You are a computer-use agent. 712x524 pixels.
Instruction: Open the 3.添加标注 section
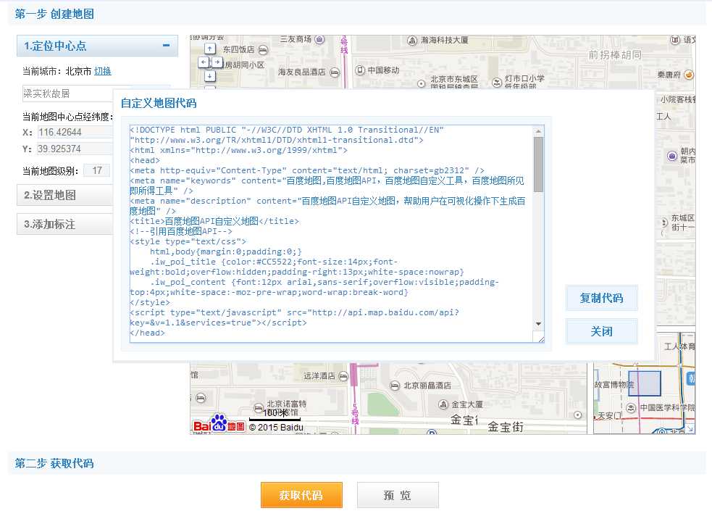pyautogui.click(x=65, y=224)
